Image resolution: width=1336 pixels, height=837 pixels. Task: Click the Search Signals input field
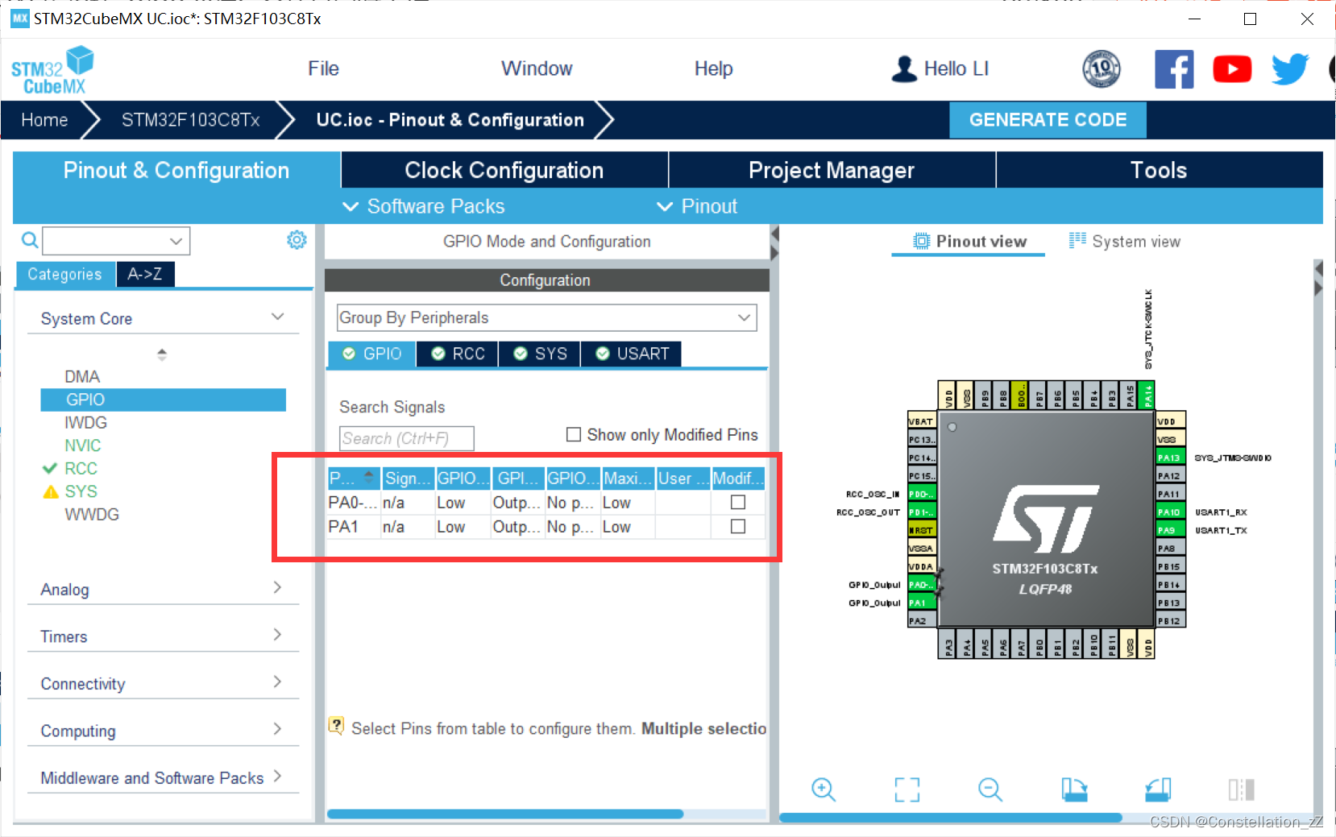click(x=406, y=438)
